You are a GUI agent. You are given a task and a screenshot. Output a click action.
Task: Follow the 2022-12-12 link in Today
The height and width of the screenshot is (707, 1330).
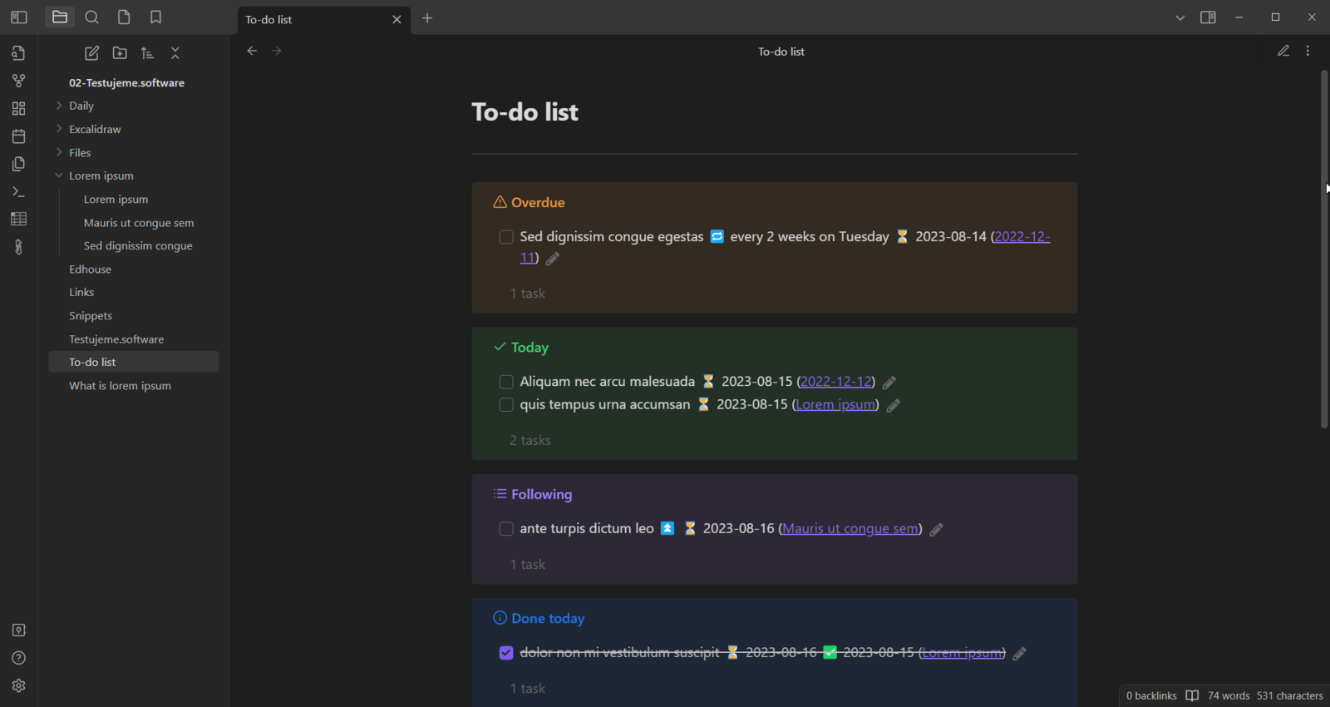835,382
